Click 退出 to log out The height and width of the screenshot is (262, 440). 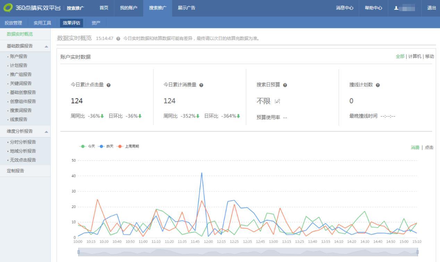pos(431,8)
